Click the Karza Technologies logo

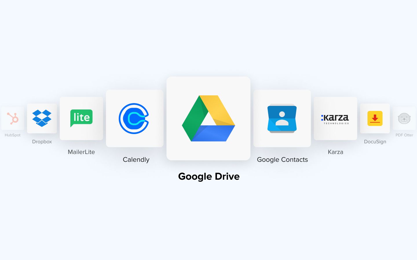point(335,118)
